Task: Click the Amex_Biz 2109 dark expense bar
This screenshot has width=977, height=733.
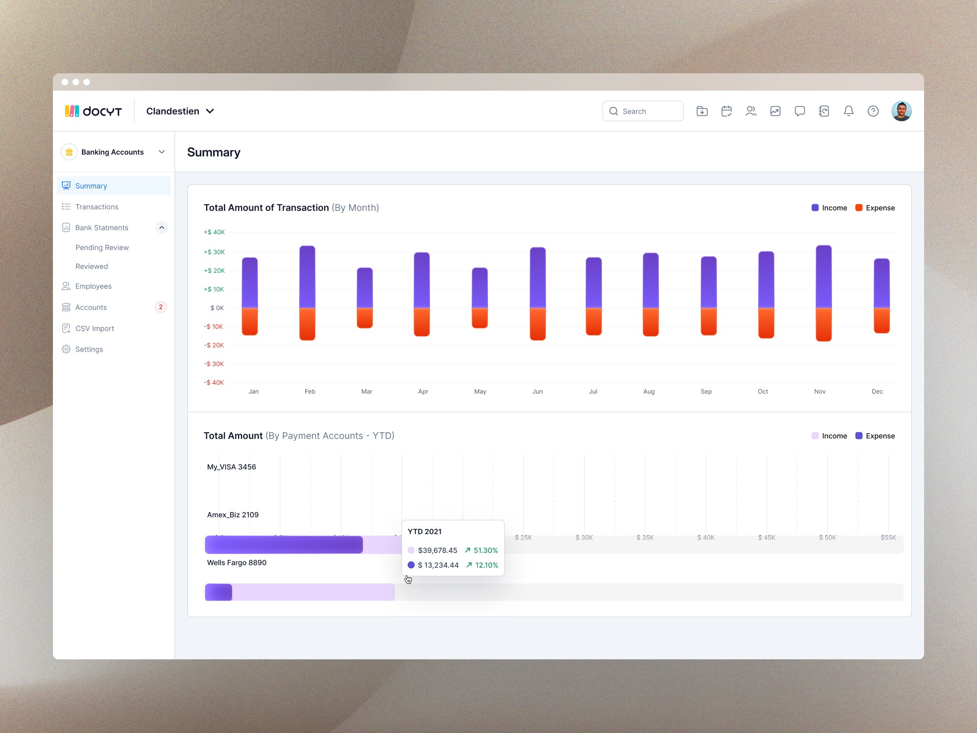Action: pos(284,545)
